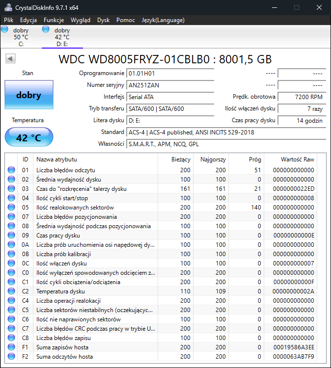Click the status orb for attribute 0A
331x368 pixels.
pyautogui.click(x=11, y=244)
